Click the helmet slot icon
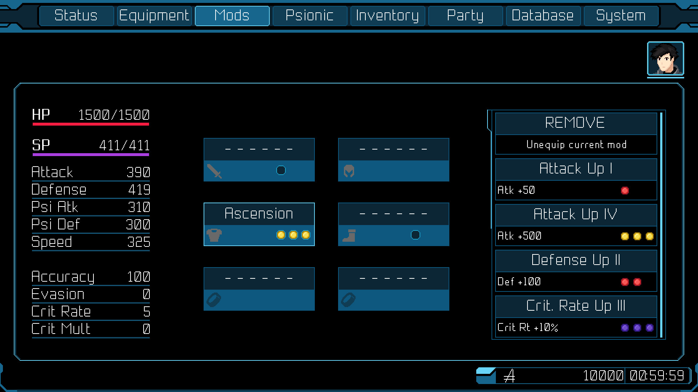 click(349, 171)
